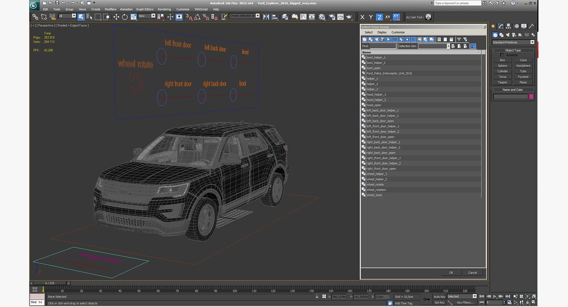Image resolution: width=568 pixels, height=307 pixels.
Task: Select hood_open in the list
Action: coord(421,105)
